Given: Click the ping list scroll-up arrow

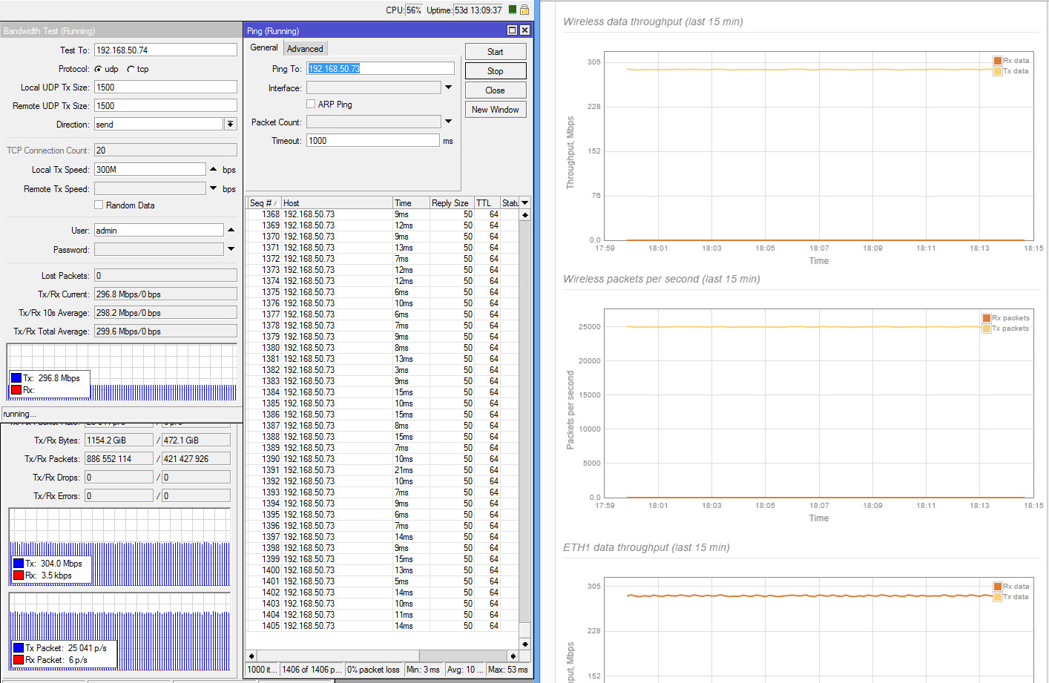Looking at the screenshot, I should tap(524, 215).
